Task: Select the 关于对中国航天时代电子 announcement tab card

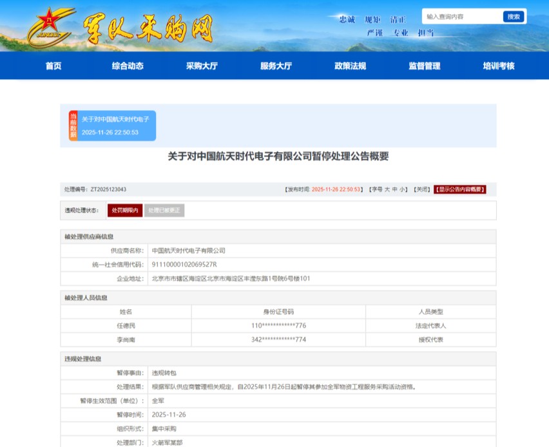Action: pos(116,126)
